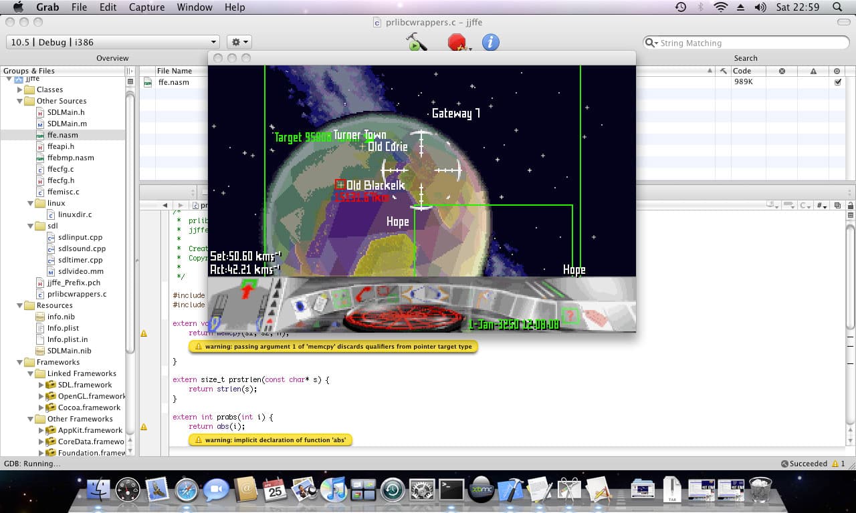
Task: Open the Help menu
Action: [x=234, y=7]
